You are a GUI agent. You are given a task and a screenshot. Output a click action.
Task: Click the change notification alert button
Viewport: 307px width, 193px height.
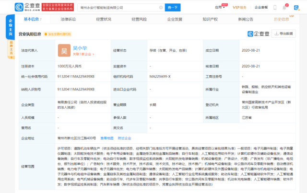(x=58, y=34)
